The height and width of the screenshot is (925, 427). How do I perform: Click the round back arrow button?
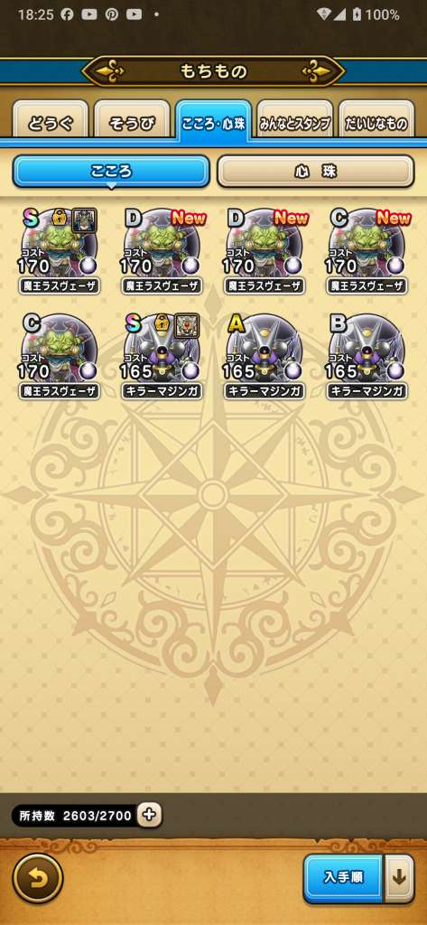point(38,878)
